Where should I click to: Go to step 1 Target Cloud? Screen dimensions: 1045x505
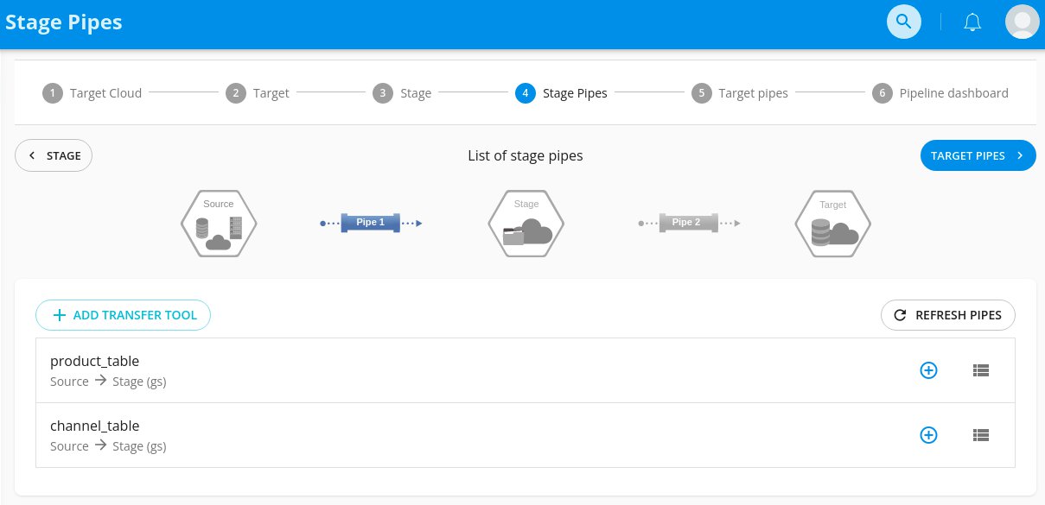pos(92,93)
